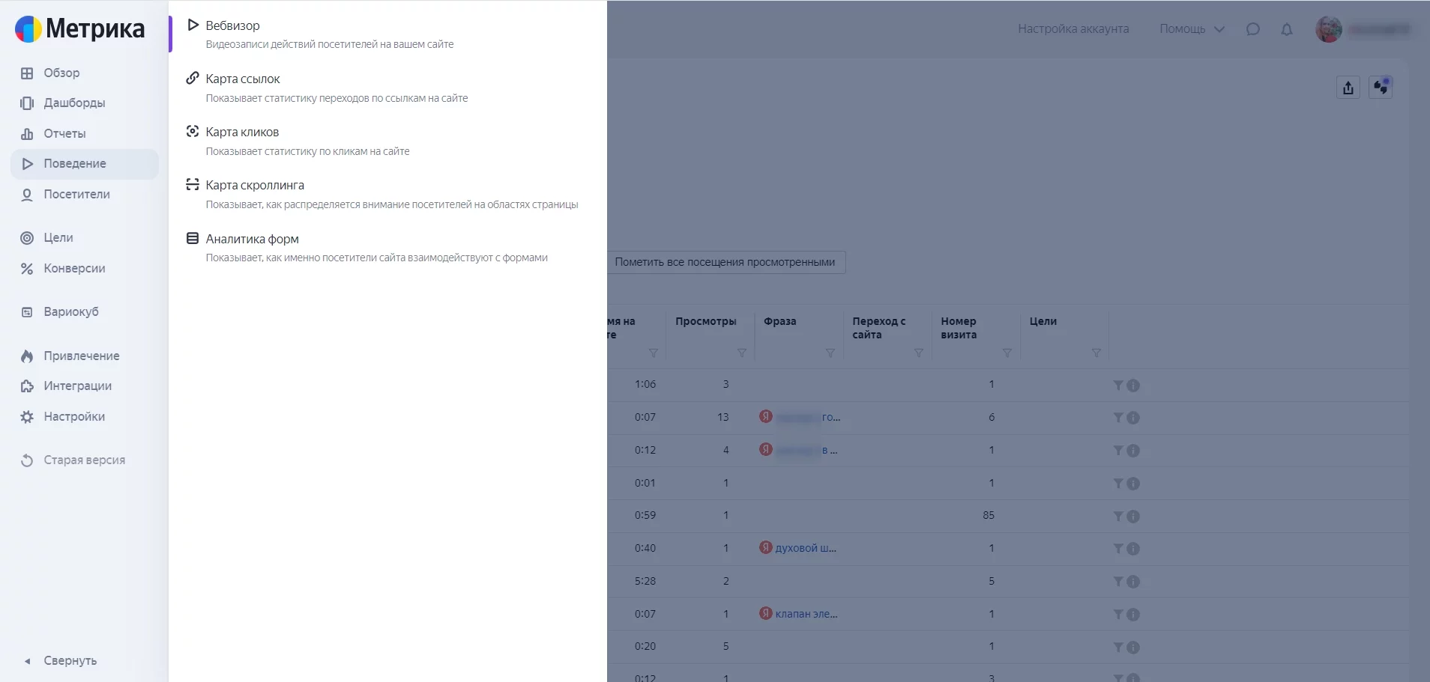Open filter for Просмотры column
This screenshot has width=1430, height=682.
click(742, 353)
